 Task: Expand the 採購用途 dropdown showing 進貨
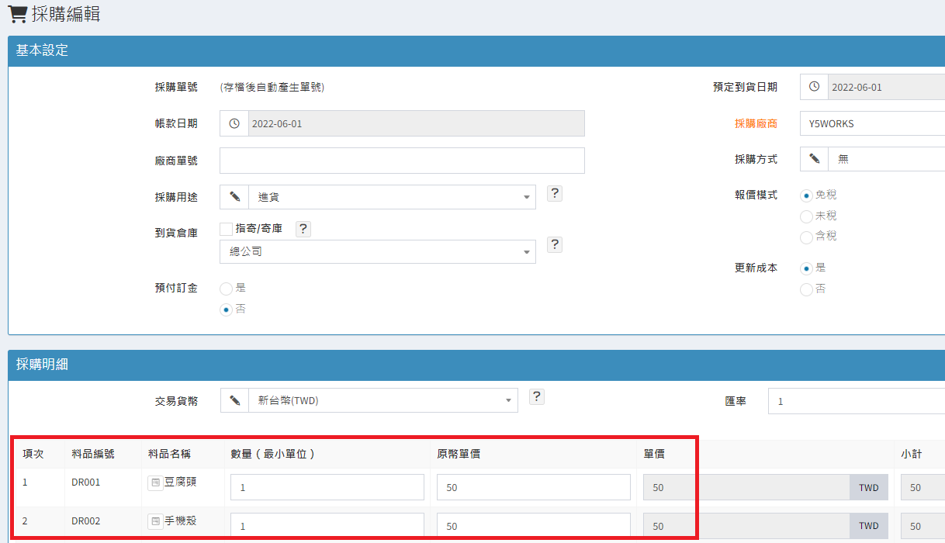(x=392, y=197)
